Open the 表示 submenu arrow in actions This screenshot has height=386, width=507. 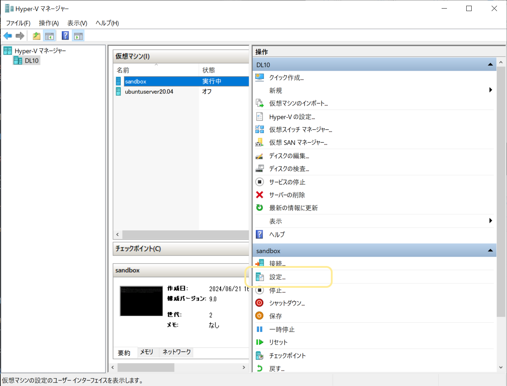[x=491, y=221]
